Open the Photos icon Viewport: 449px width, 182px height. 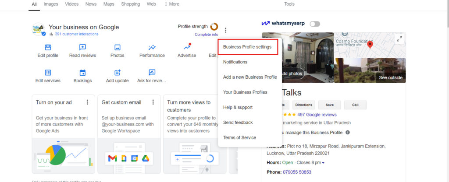(117, 47)
